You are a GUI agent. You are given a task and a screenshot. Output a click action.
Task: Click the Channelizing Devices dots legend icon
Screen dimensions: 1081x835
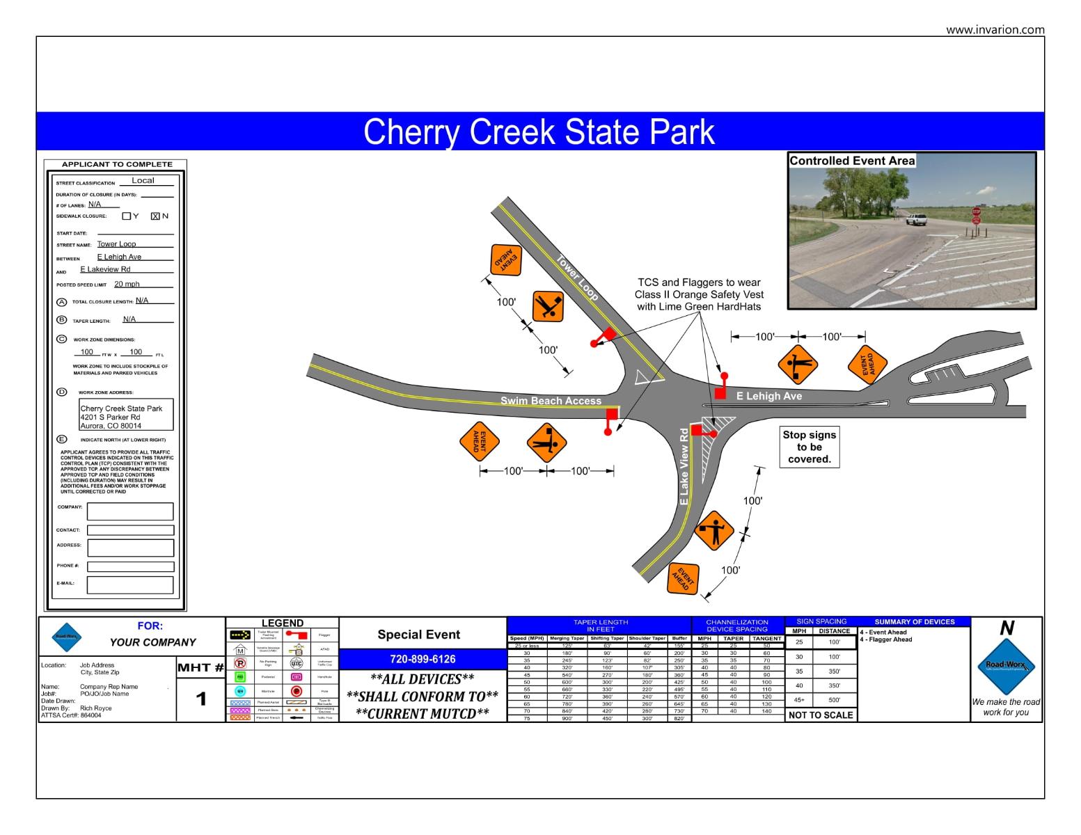[297, 710]
